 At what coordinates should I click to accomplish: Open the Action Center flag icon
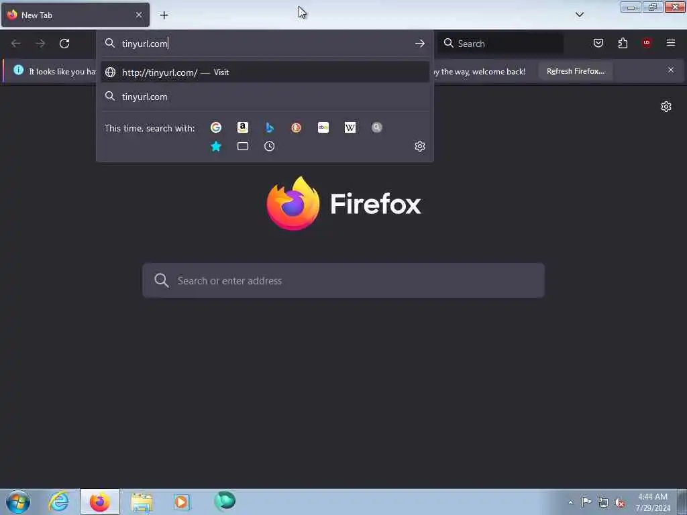click(x=586, y=502)
